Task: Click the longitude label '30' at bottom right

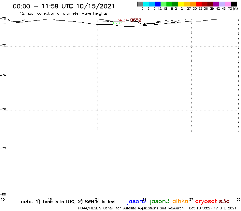Action: coord(238,200)
